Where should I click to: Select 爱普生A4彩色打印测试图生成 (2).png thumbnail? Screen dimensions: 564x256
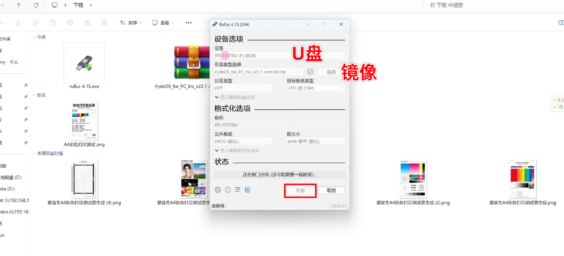pyautogui.click(x=413, y=179)
